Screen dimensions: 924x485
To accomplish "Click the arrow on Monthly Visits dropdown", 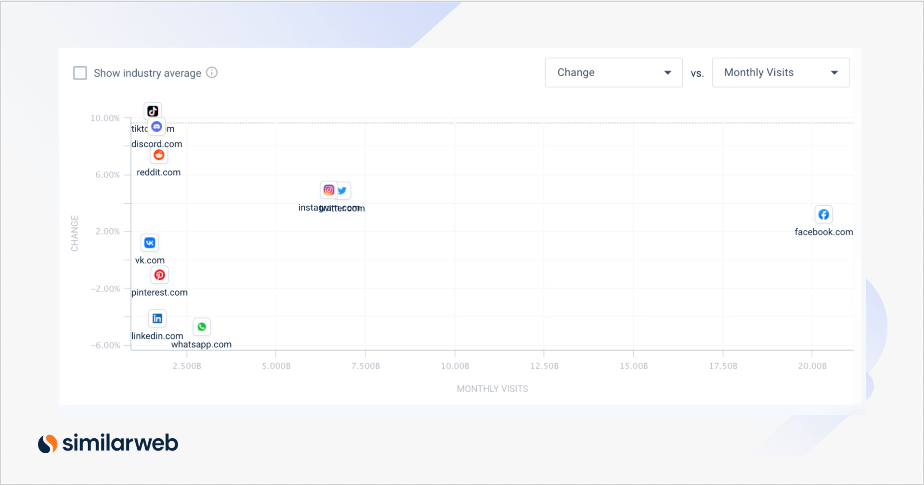I will click(834, 73).
